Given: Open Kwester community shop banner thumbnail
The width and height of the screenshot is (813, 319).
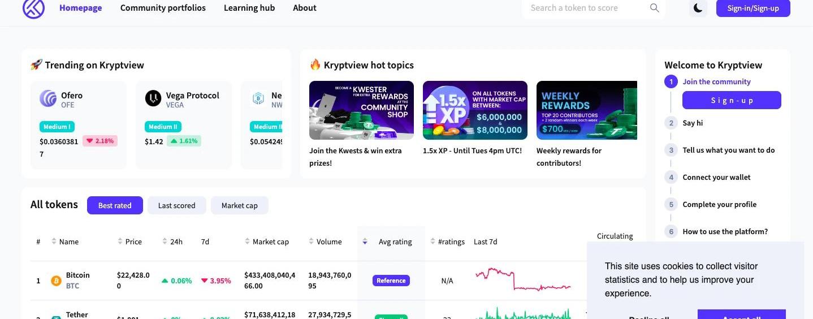Looking at the screenshot, I should point(361,110).
